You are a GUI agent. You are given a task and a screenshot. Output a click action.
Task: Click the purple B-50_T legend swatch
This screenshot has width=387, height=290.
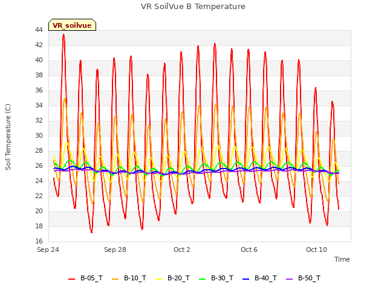289,279
